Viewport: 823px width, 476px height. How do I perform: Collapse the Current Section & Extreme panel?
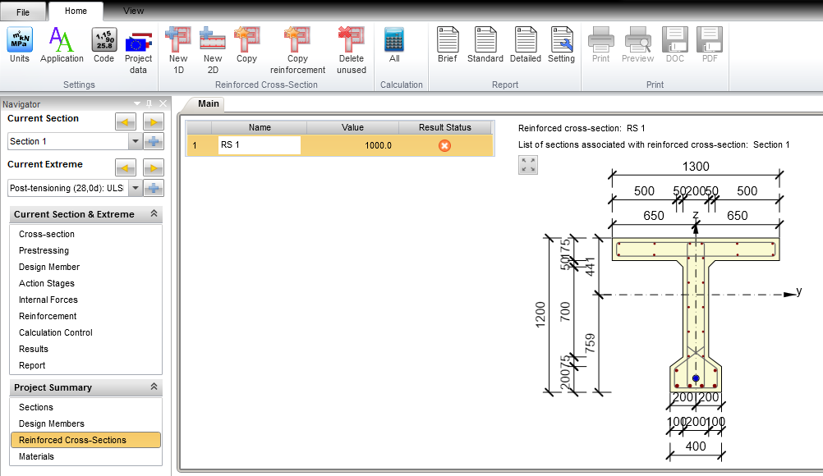(x=152, y=213)
